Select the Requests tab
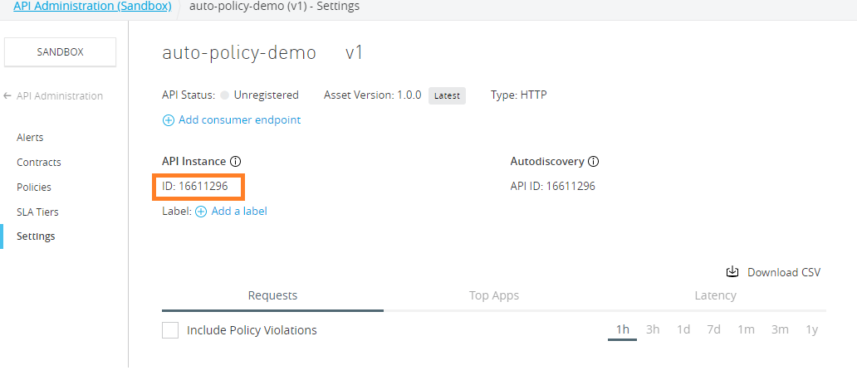Viewport: 857px width, 380px height. coord(272,295)
